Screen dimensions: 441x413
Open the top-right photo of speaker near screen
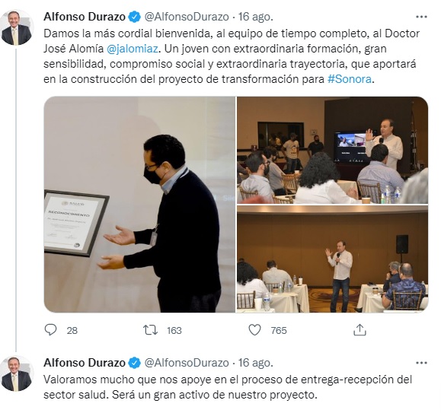pyautogui.click(x=332, y=150)
